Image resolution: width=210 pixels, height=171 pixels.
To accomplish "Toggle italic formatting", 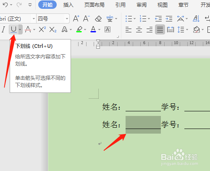I will pyautogui.click(x=3, y=29).
